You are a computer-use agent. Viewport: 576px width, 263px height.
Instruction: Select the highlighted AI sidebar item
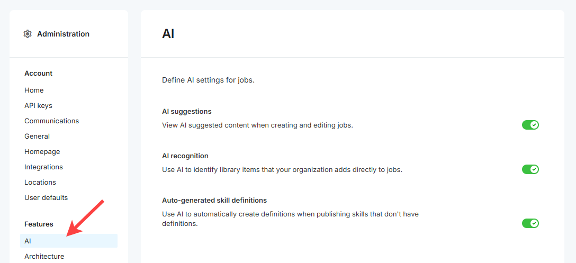click(x=28, y=241)
